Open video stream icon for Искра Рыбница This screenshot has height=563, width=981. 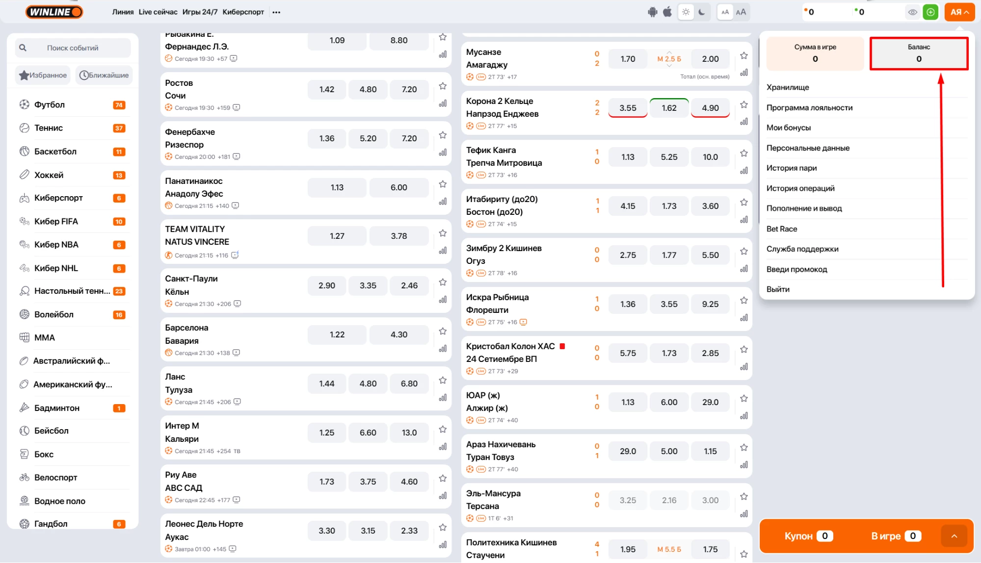pos(523,322)
